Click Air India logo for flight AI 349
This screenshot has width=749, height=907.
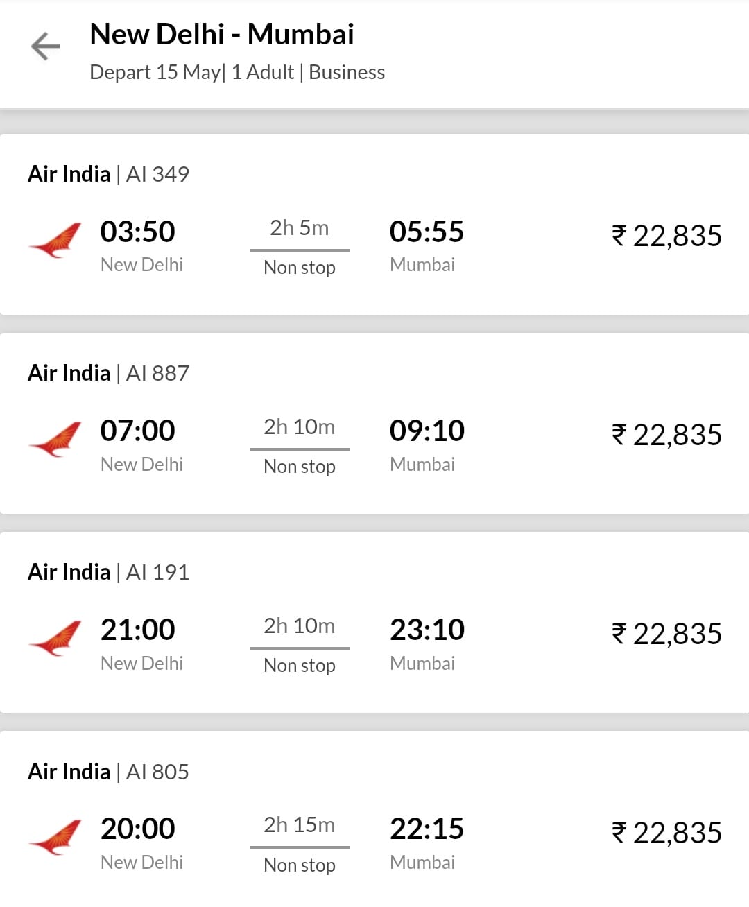point(55,240)
